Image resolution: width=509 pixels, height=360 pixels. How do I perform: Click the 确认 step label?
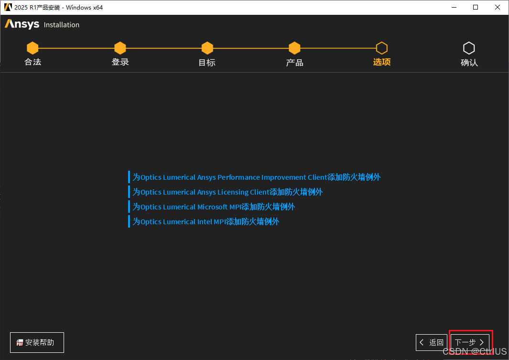(469, 62)
